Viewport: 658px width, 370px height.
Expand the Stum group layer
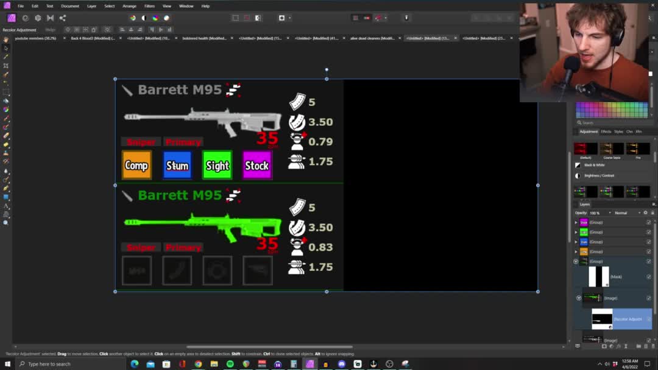[x=576, y=242]
